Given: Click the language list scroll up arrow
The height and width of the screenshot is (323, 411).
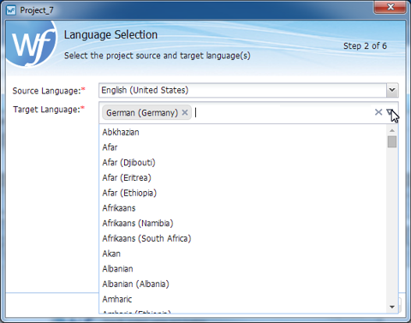Looking at the screenshot, I should coord(392,130).
